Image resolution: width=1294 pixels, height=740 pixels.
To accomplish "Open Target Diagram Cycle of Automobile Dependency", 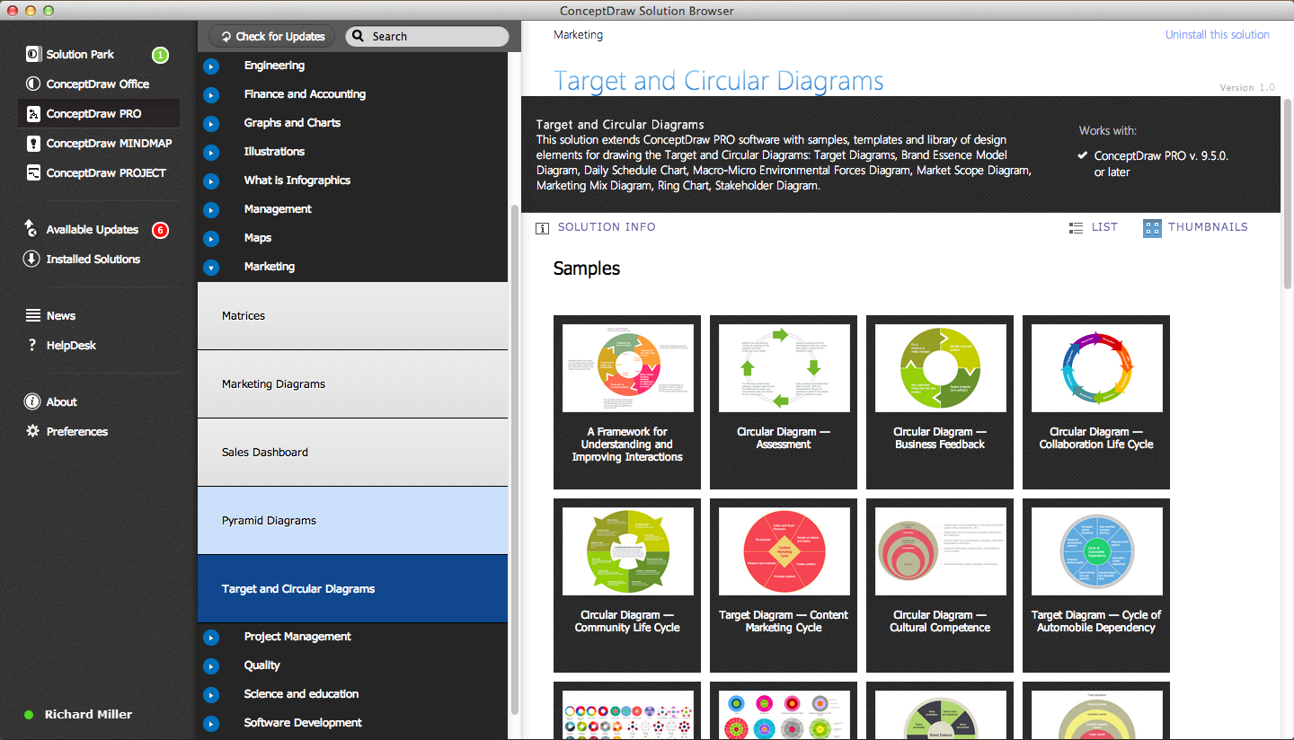I will point(1096,586).
